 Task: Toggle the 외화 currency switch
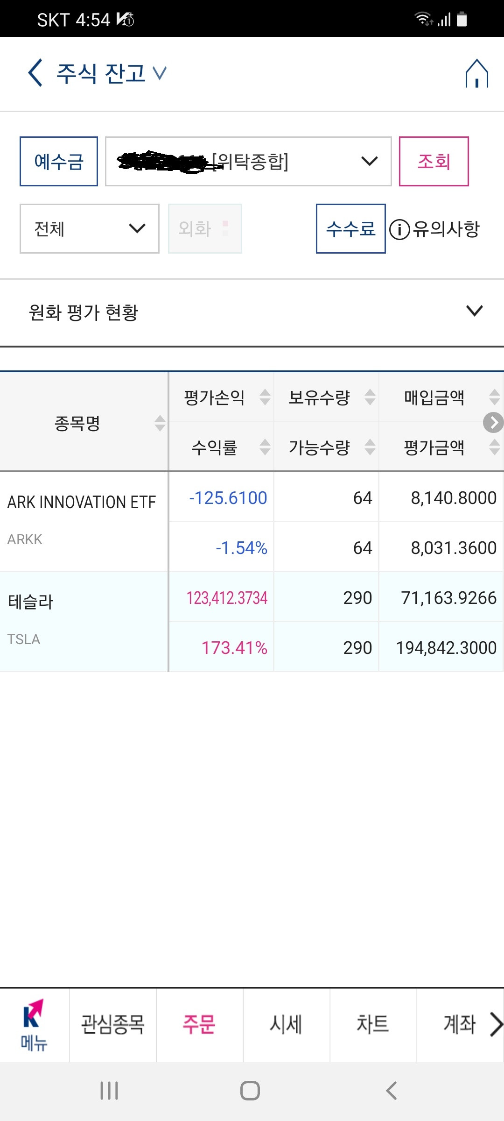point(205,229)
